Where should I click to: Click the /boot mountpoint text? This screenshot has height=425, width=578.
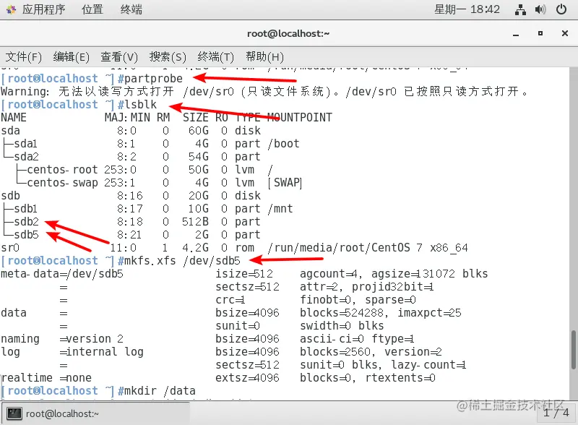coord(283,144)
